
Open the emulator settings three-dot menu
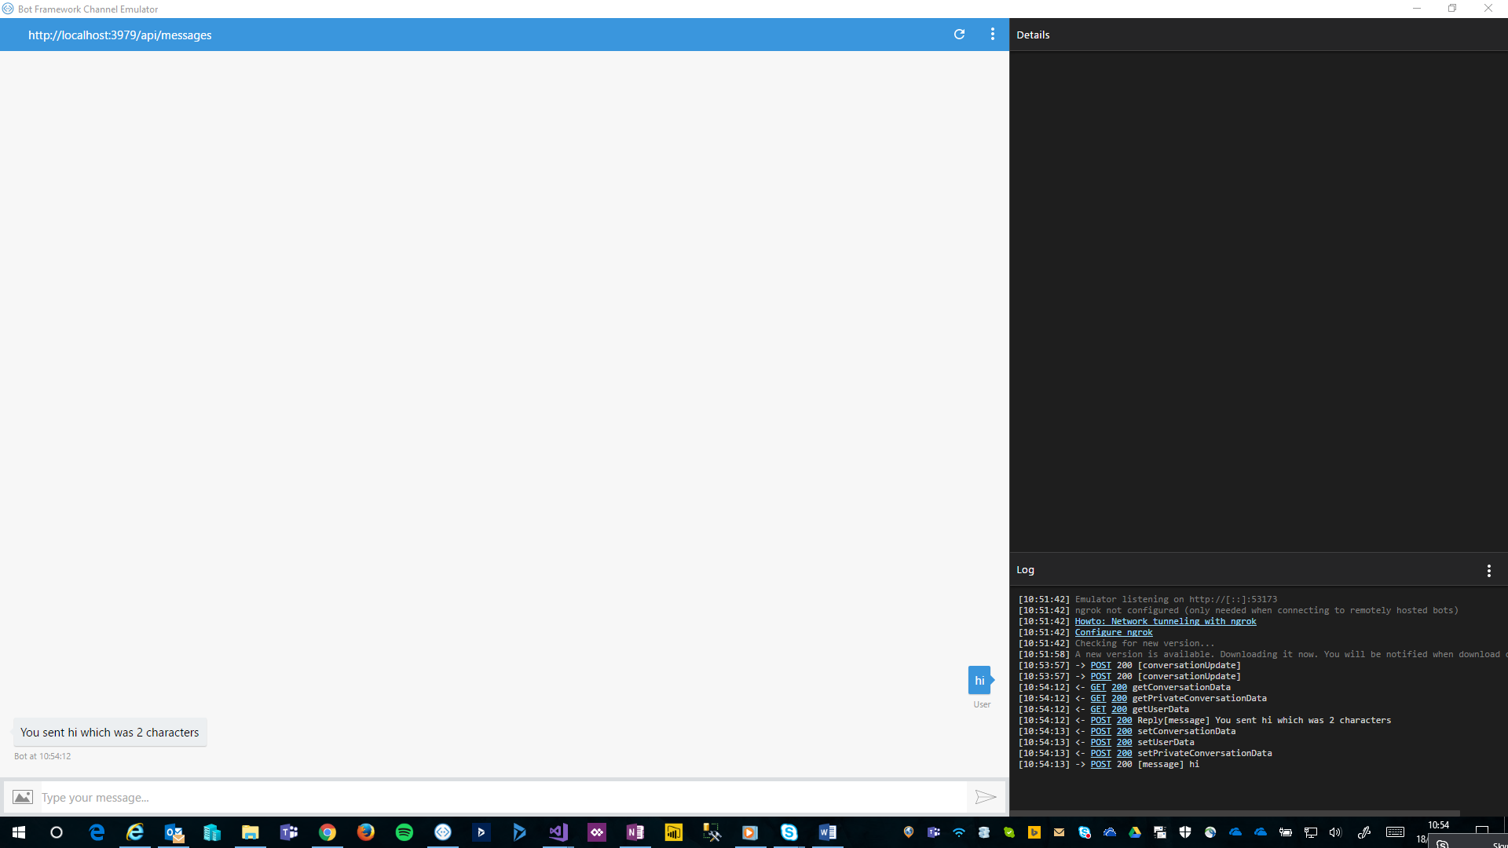pos(993,35)
